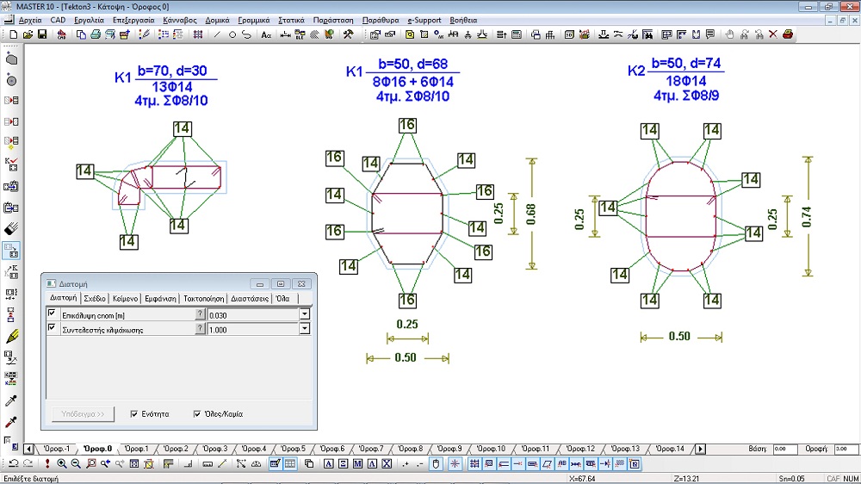Switch to the Τακτοποίηση tab

204,298
